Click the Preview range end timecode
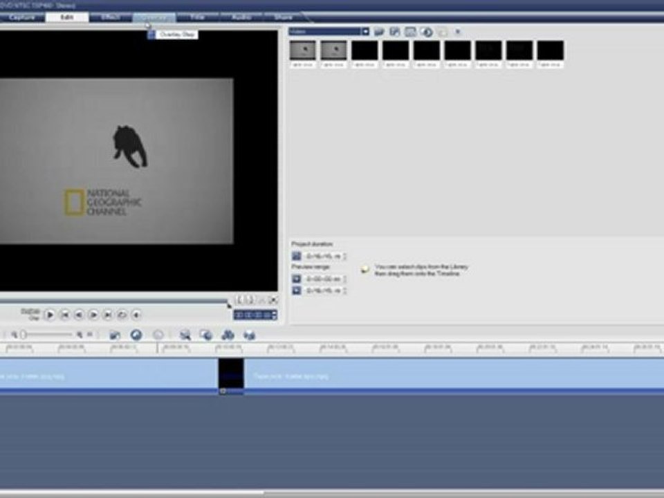The image size is (664, 498). (323, 290)
